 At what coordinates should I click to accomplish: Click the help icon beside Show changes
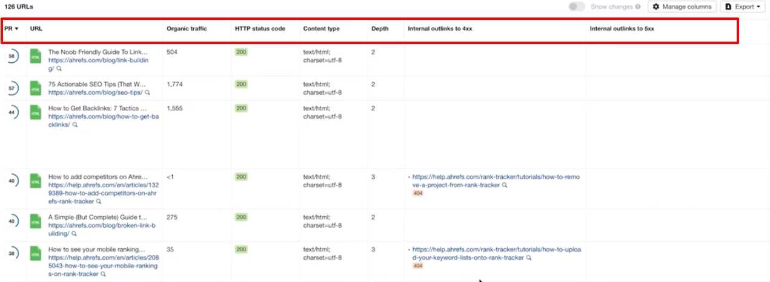pyautogui.click(x=638, y=7)
